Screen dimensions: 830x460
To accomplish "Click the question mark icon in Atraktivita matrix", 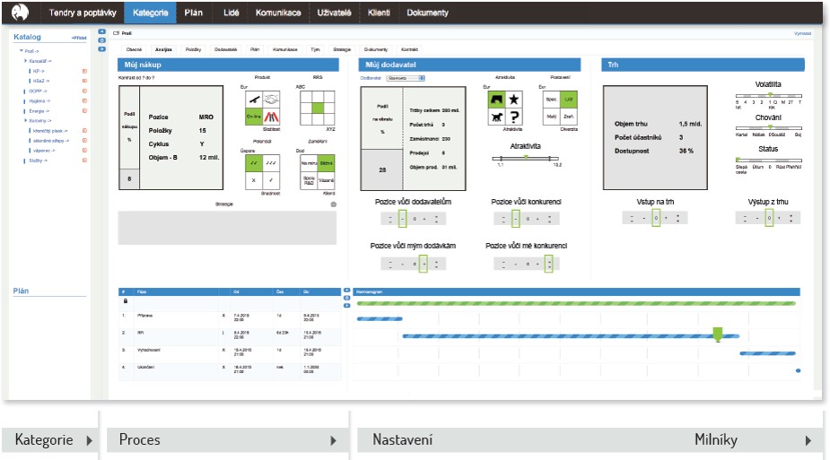I will point(514,117).
